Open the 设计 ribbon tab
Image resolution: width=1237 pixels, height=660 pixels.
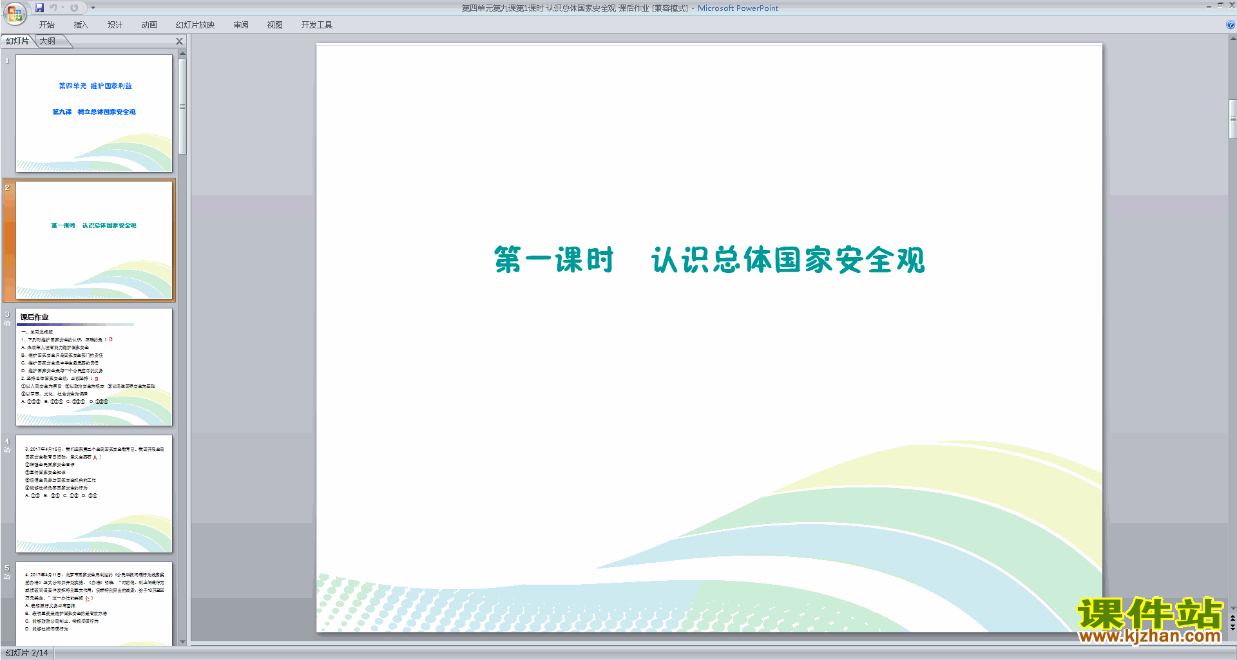click(x=115, y=25)
